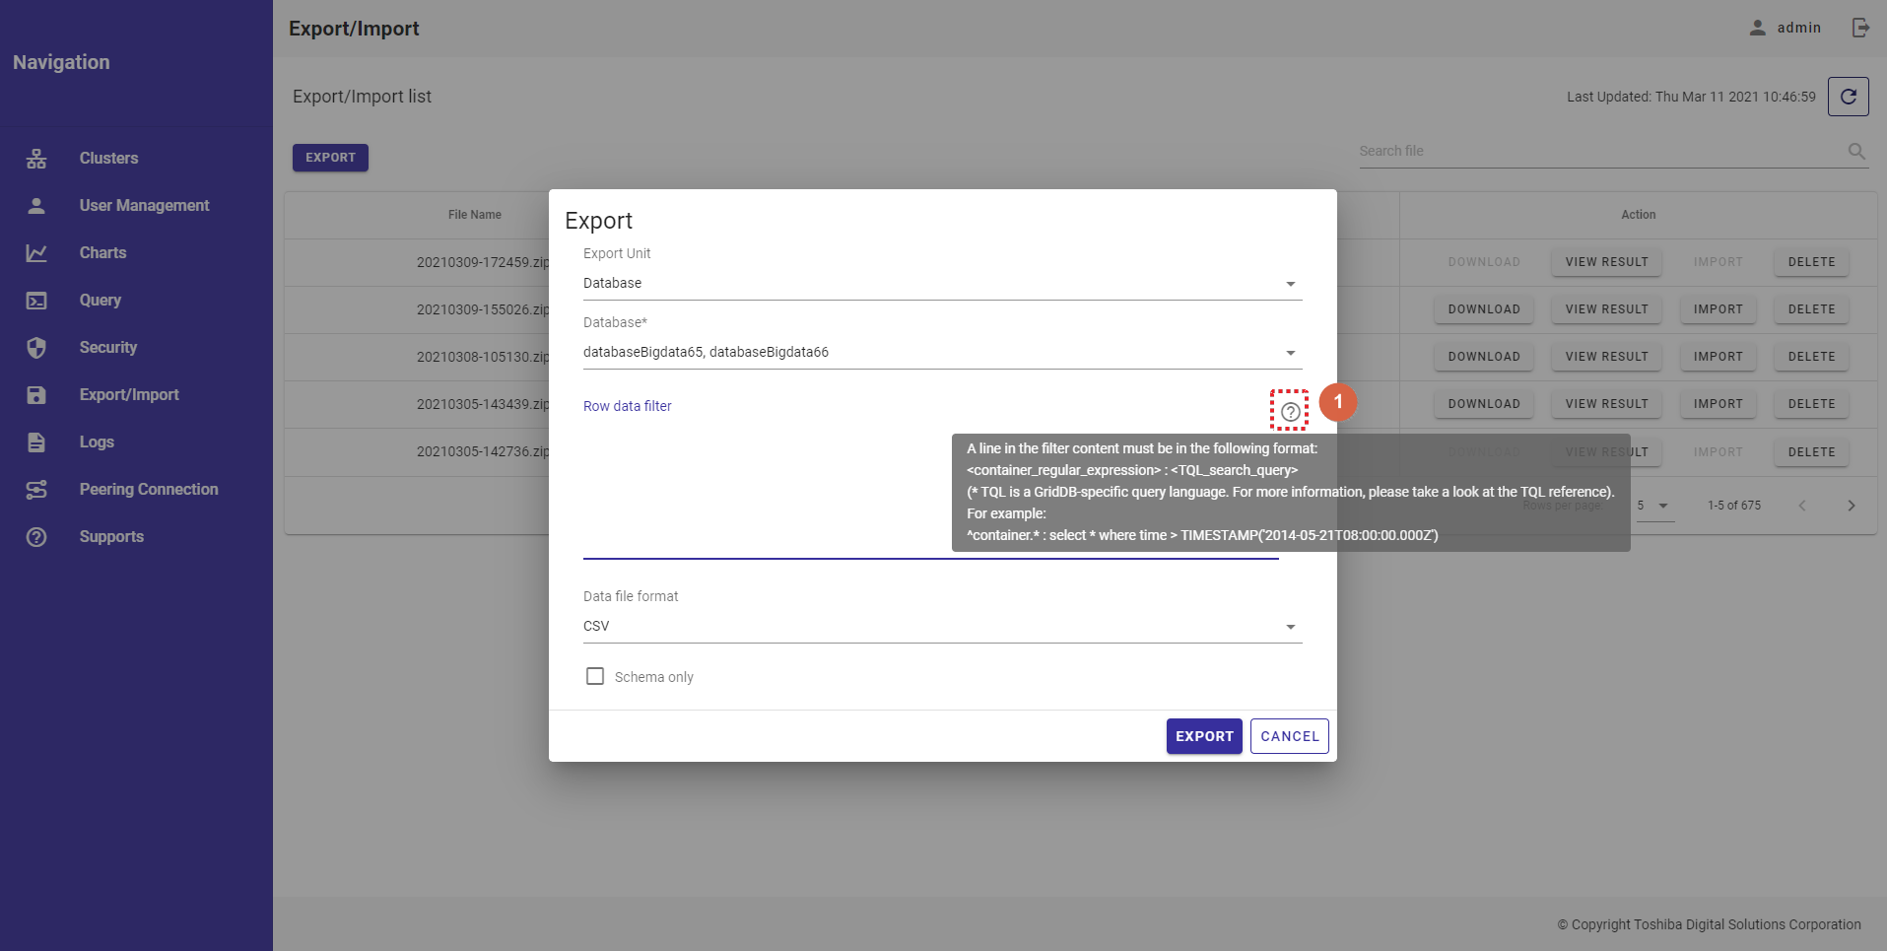
Task: Click the Clusters network icon
Action: 36,158
